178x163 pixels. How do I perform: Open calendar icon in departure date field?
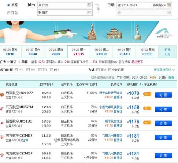click(x=169, y=5)
